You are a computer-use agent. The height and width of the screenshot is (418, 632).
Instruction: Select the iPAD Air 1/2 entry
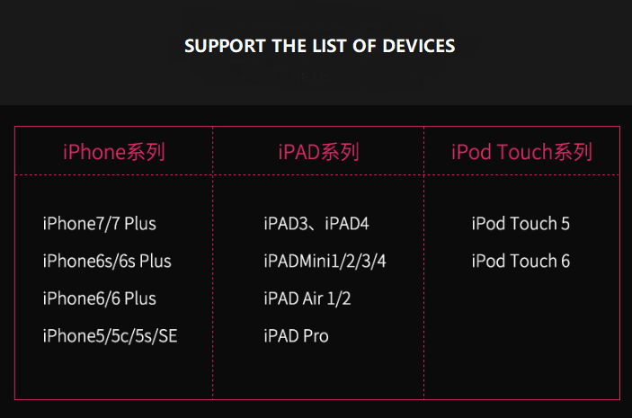tap(307, 298)
